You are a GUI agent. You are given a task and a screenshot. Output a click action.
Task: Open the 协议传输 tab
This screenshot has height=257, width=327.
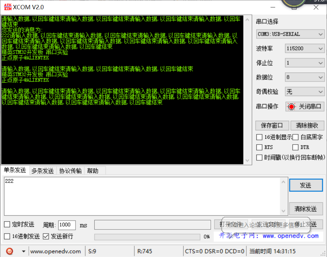[70, 170]
